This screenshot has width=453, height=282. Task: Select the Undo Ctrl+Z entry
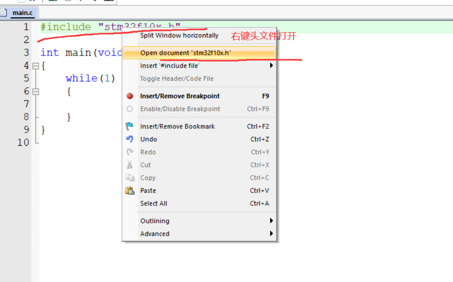(x=199, y=139)
